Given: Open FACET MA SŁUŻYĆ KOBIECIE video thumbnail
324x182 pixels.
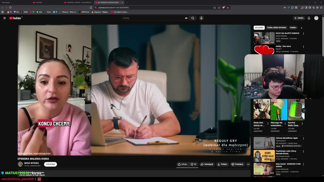Looking at the screenshot, I should coord(264,38).
